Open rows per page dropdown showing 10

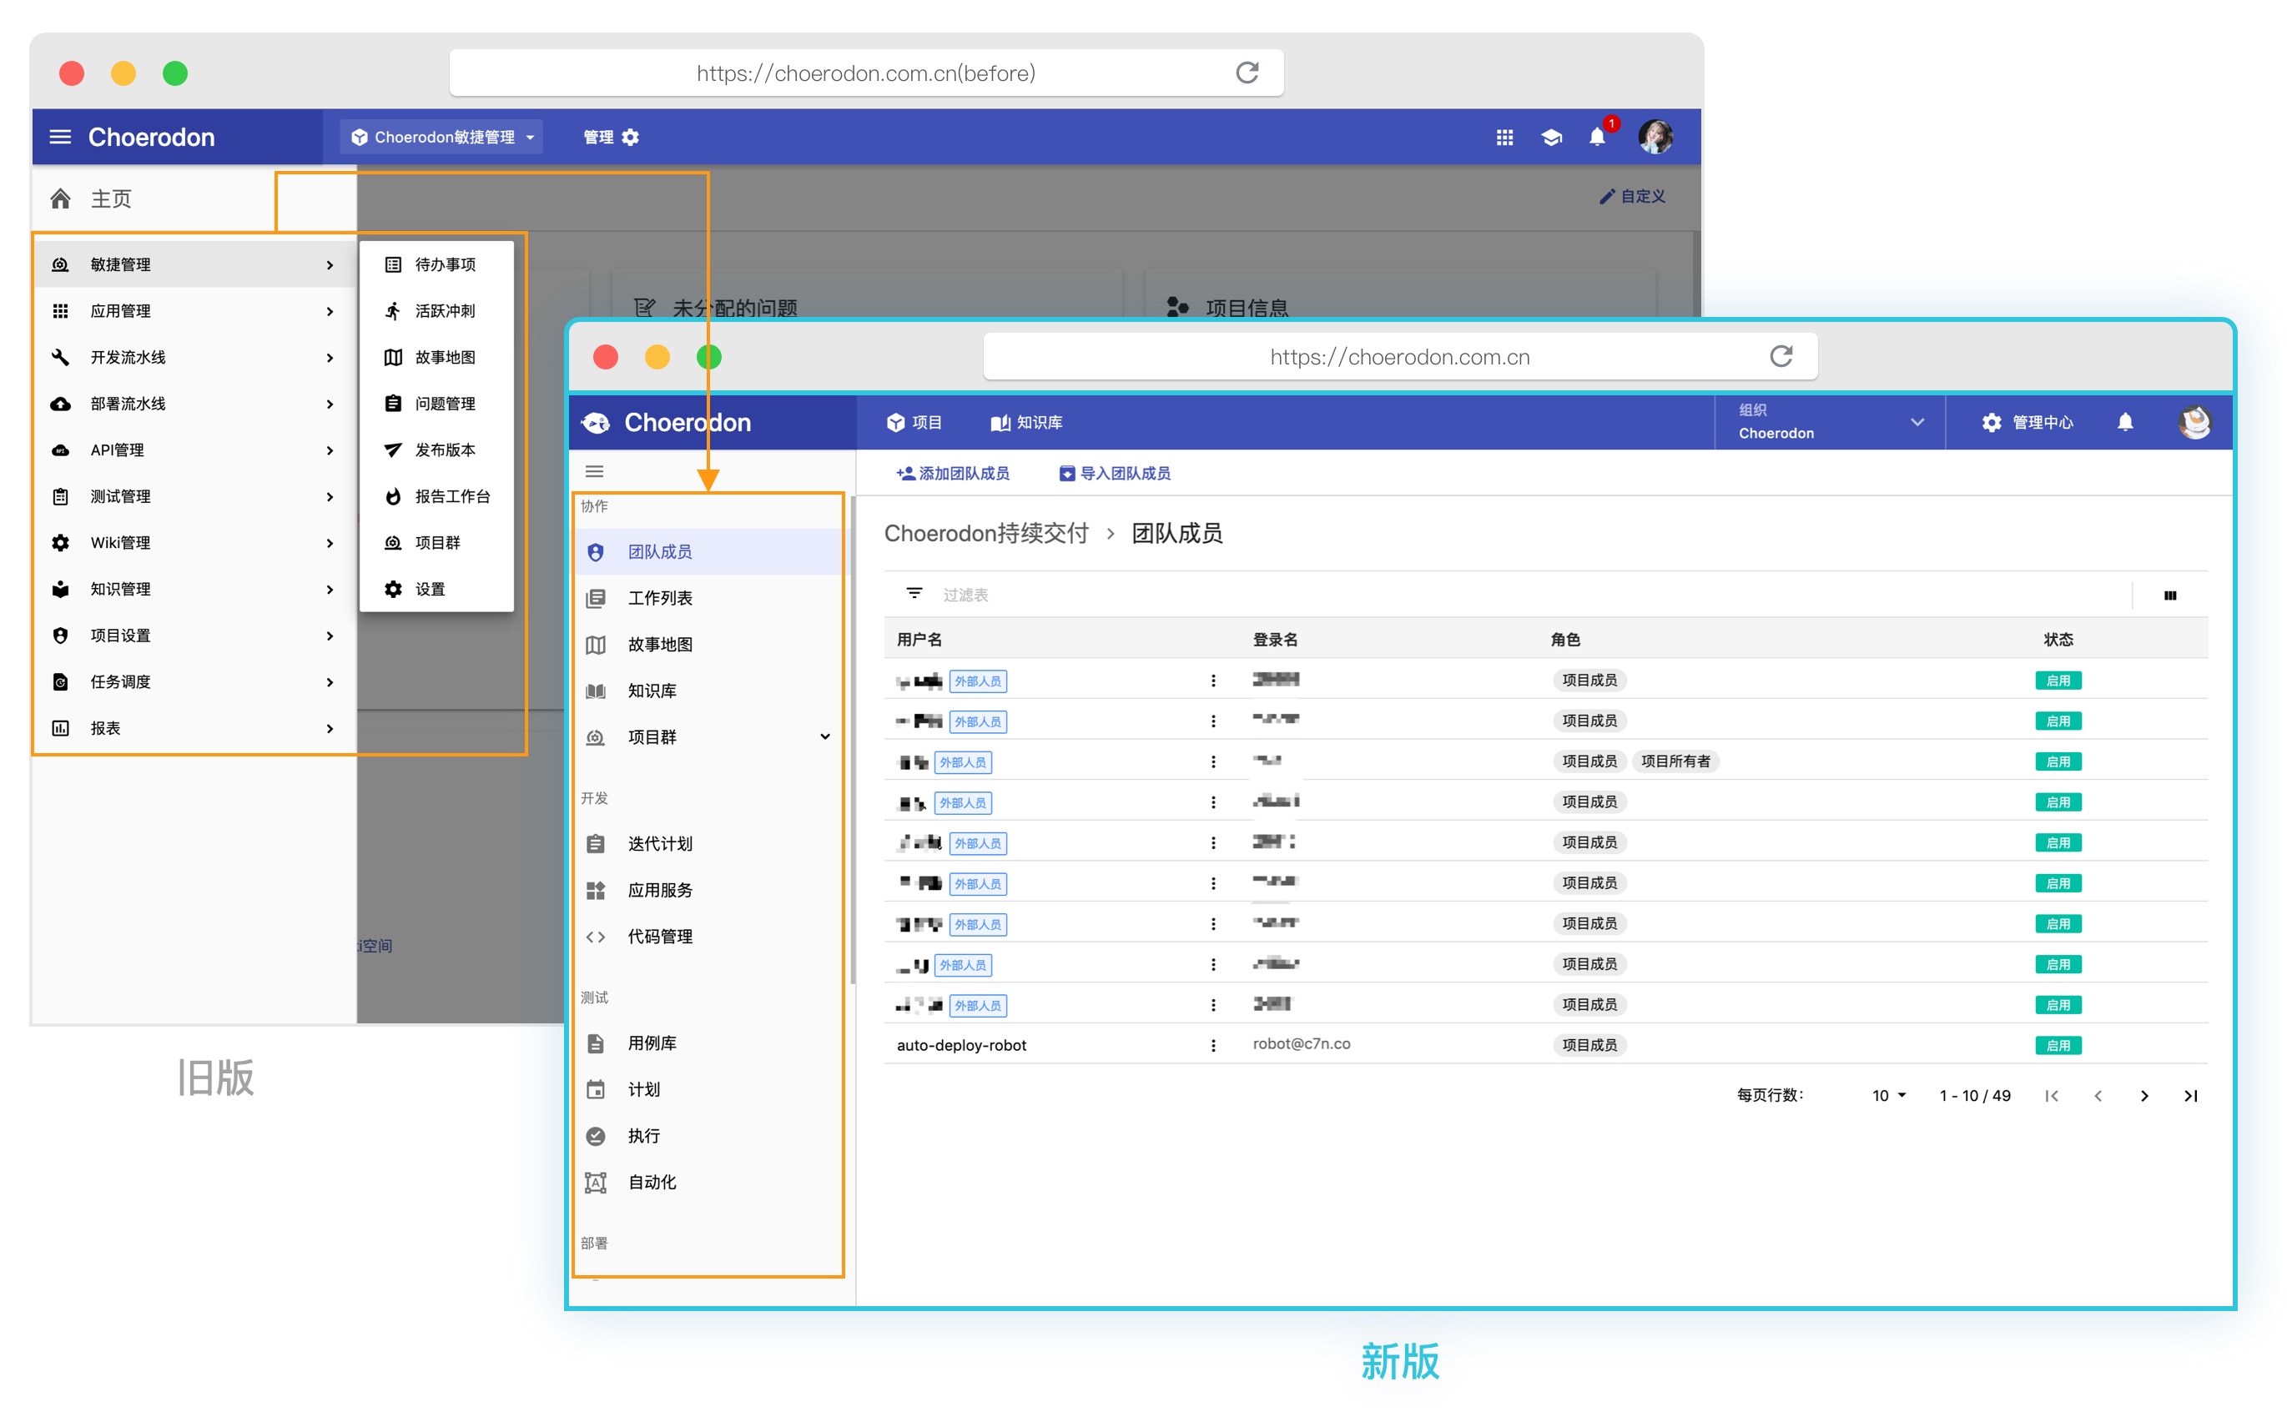pos(1887,1096)
